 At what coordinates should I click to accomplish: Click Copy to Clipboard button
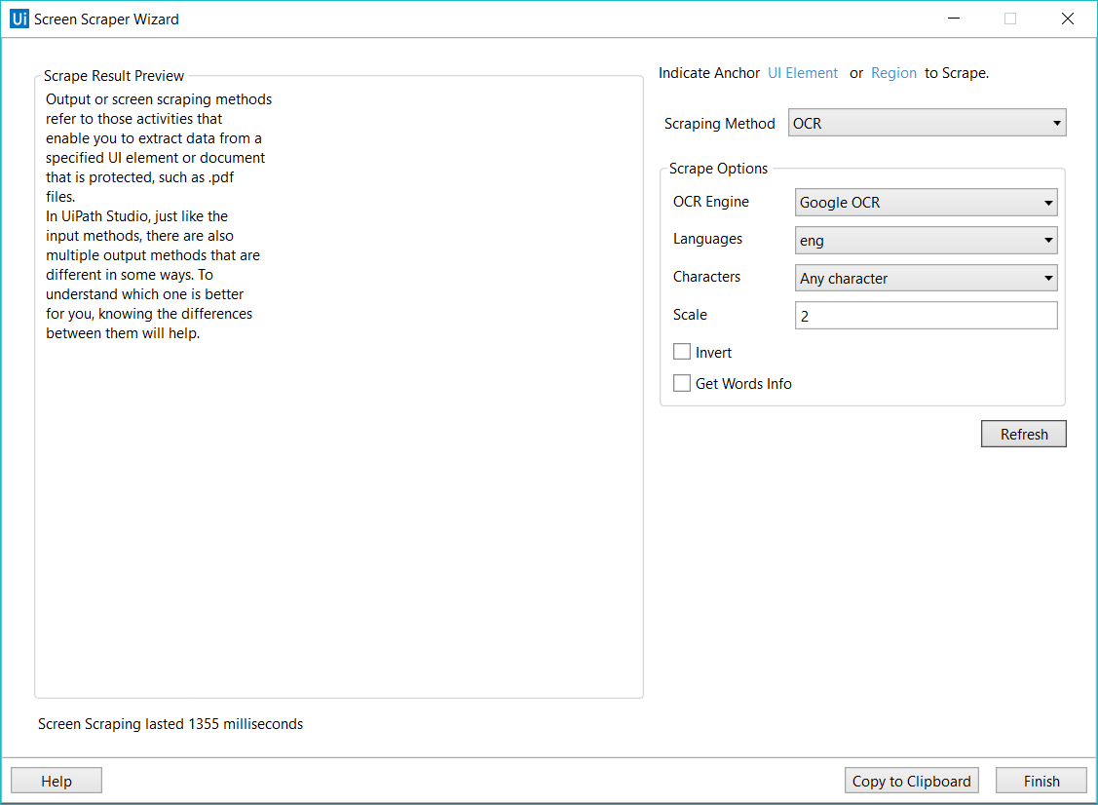(911, 781)
